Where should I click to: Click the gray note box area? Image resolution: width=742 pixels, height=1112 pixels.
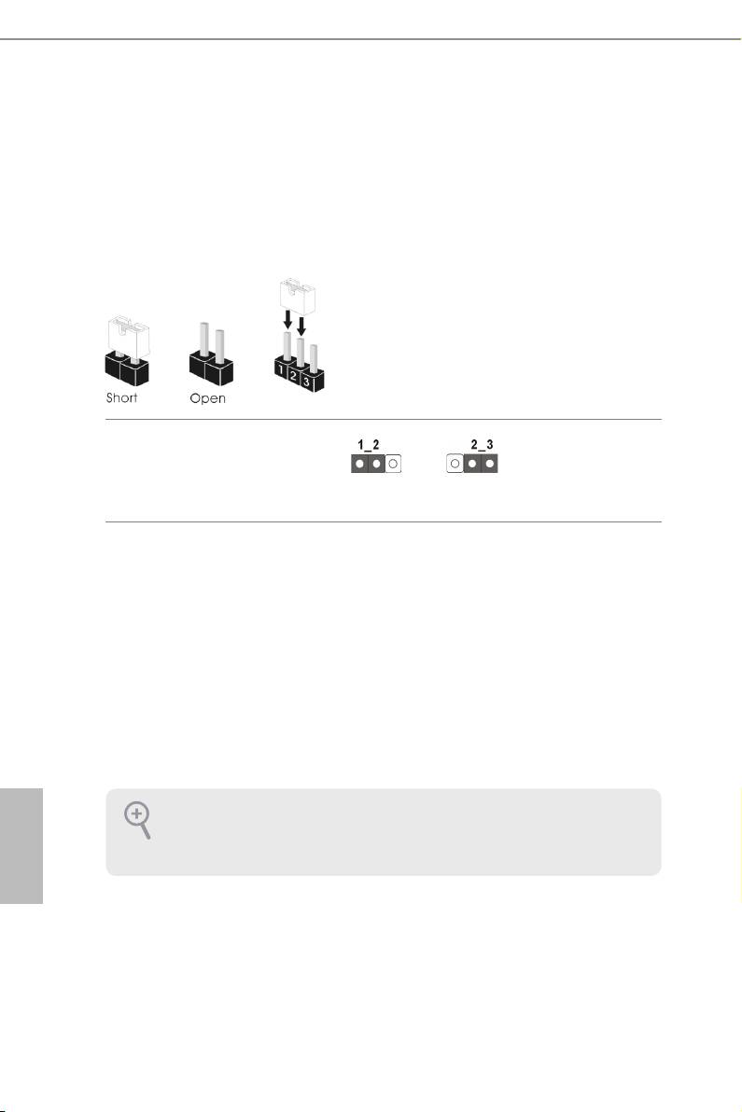(383, 832)
